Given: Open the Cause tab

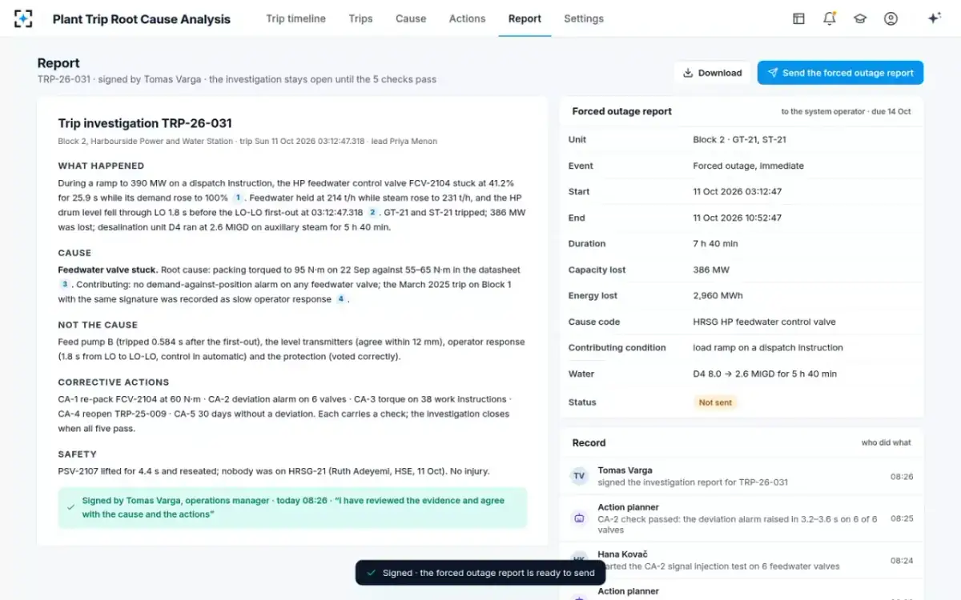Looking at the screenshot, I should pos(411,18).
